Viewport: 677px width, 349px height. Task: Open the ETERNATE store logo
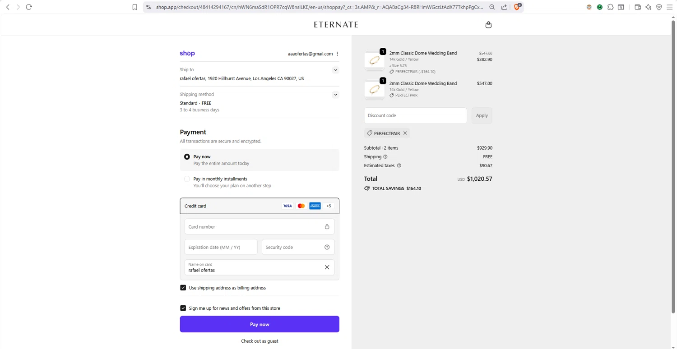click(x=336, y=25)
